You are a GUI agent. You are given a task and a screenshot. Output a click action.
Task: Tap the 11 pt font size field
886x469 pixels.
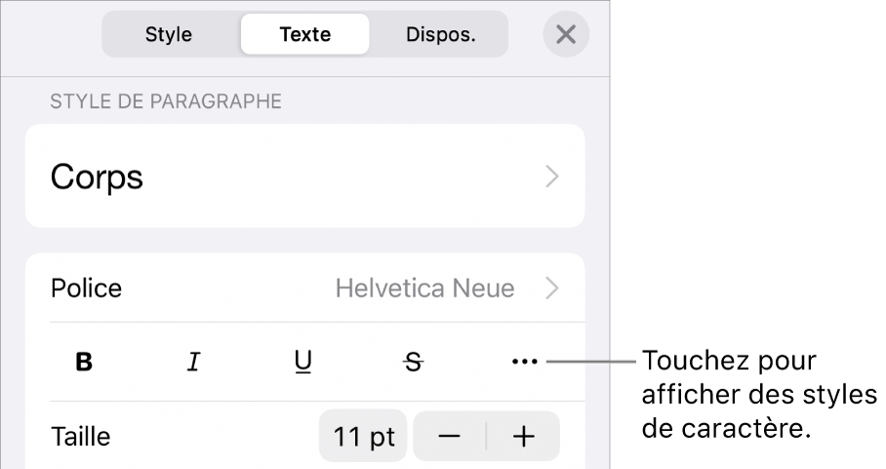pyautogui.click(x=363, y=437)
